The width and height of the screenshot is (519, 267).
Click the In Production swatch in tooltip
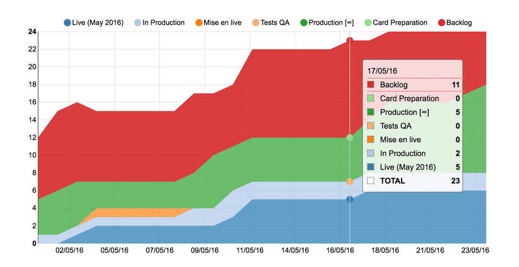point(371,153)
